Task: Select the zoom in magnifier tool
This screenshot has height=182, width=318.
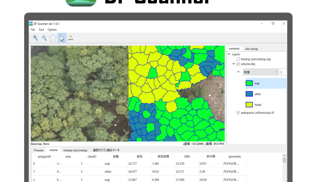Action: click(35, 38)
